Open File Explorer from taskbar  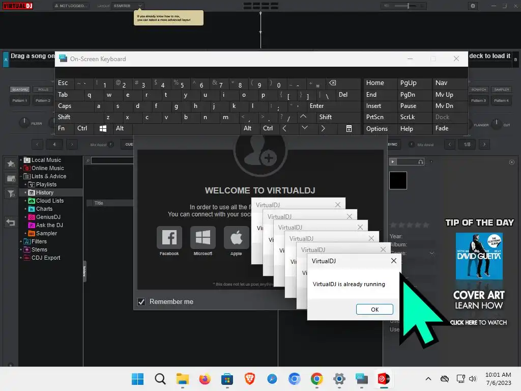tap(183, 379)
